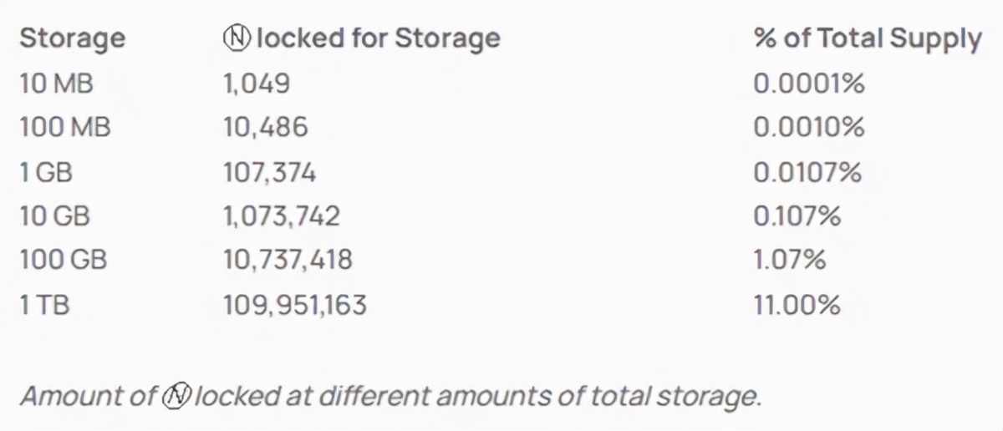Click the 0.0001% supply percentage

coord(808,84)
